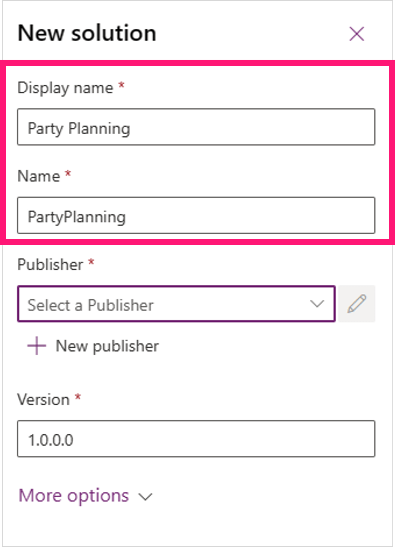This screenshot has height=547, width=395.
Task: Click the New solution heading
Action: point(87,33)
